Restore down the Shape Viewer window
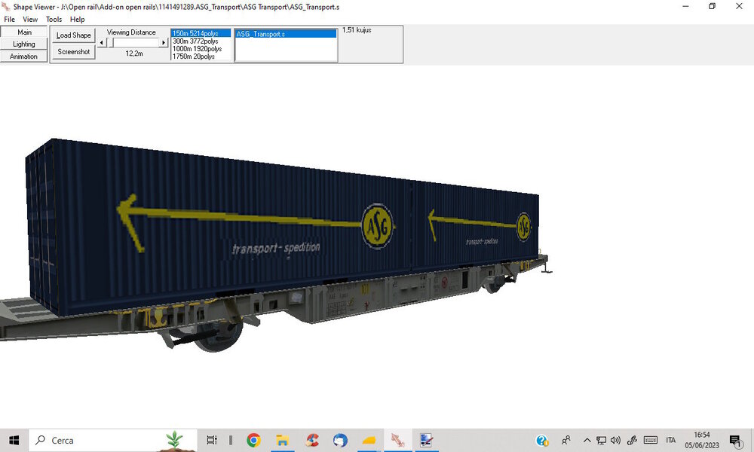The width and height of the screenshot is (754, 452). 713,6
